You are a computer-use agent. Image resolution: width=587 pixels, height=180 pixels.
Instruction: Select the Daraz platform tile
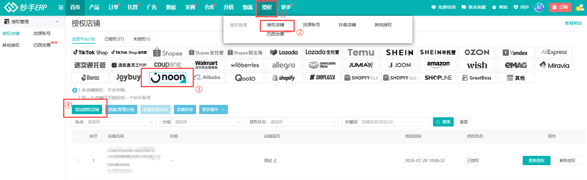click(90, 78)
